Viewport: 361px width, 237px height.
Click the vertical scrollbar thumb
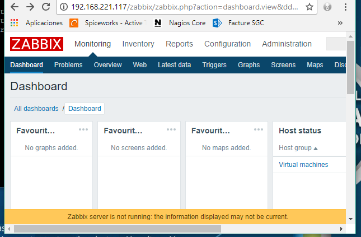(x=350, y=67)
